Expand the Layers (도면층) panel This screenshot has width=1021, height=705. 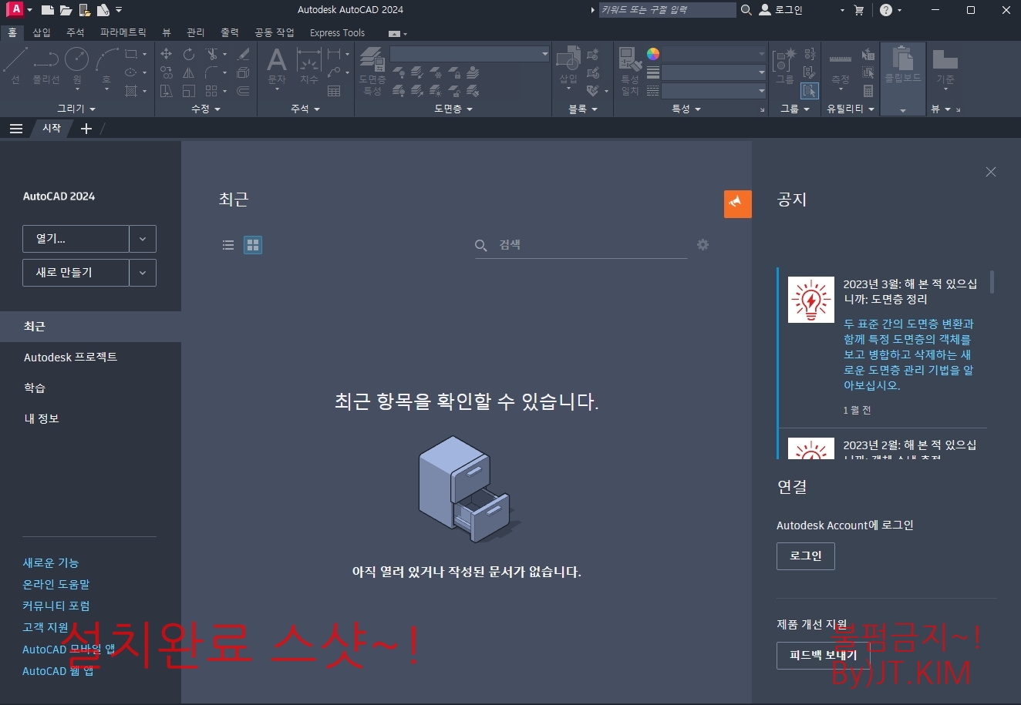point(453,109)
